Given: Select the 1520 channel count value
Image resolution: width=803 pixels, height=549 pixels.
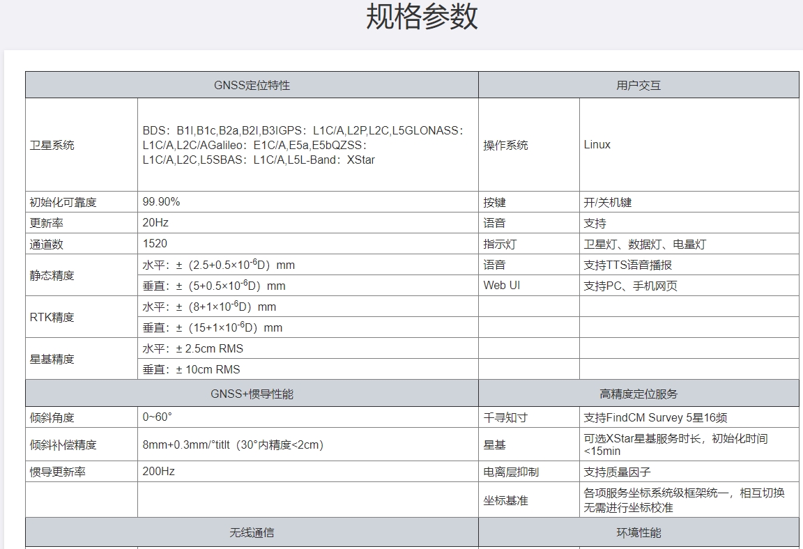Looking at the screenshot, I should [155, 244].
